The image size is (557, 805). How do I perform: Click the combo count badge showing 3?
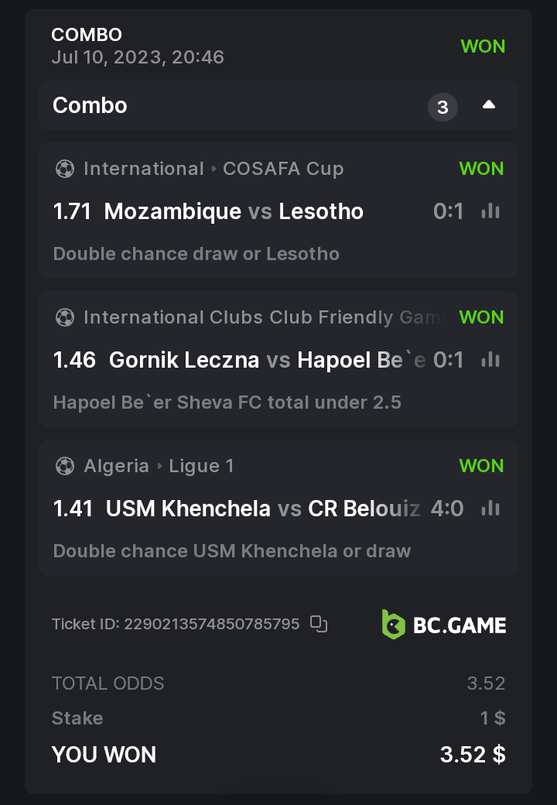(x=443, y=107)
